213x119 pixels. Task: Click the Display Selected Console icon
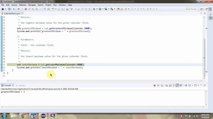[189, 85]
